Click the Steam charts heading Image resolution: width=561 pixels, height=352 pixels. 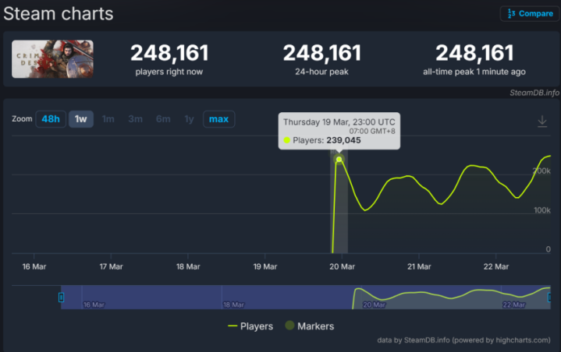(x=59, y=14)
